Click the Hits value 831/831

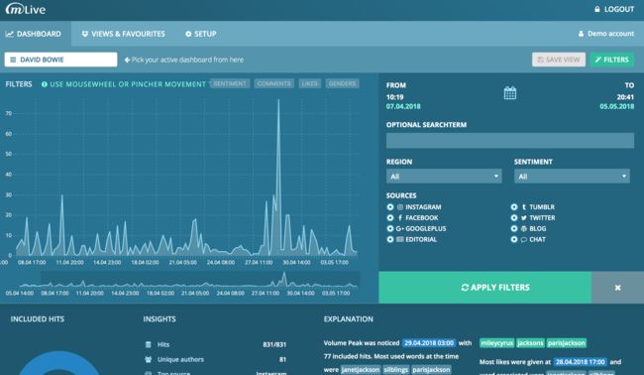[274, 344]
